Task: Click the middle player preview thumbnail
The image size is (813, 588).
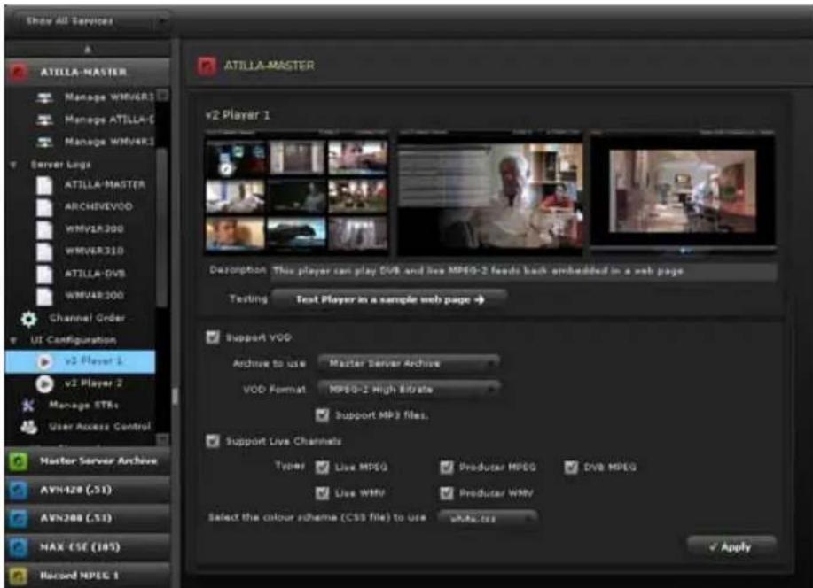Action: 490,193
